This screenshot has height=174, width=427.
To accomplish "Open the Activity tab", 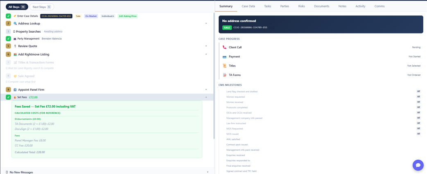I will coord(361,6).
